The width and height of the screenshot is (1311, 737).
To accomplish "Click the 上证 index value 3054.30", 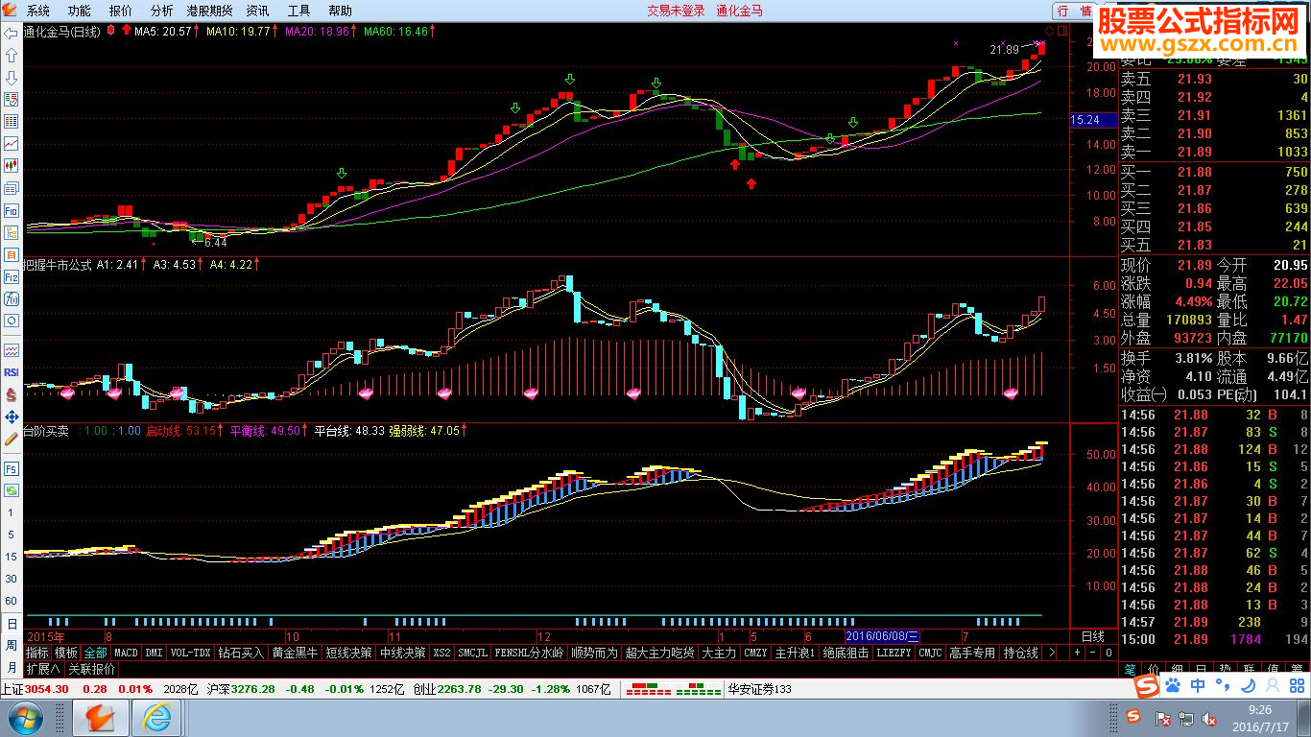I will 47,689.
